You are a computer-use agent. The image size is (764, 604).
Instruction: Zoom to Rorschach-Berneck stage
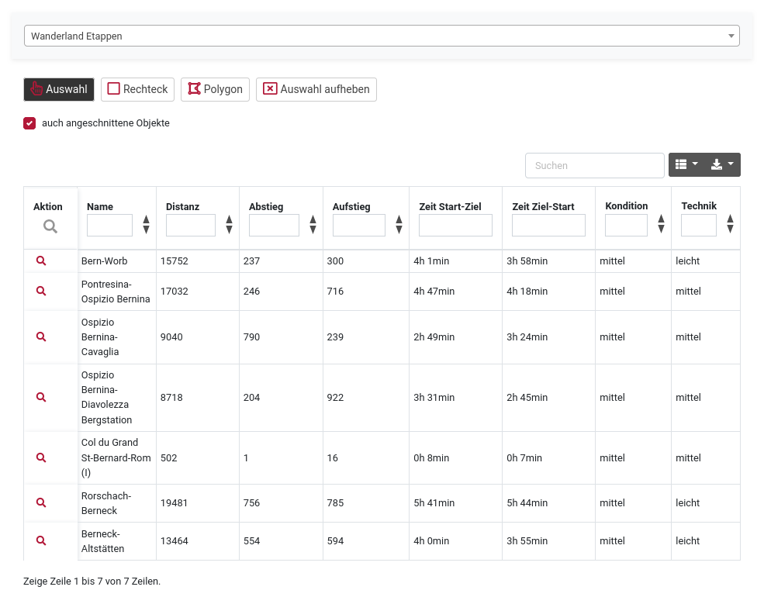tap(41, 502)
